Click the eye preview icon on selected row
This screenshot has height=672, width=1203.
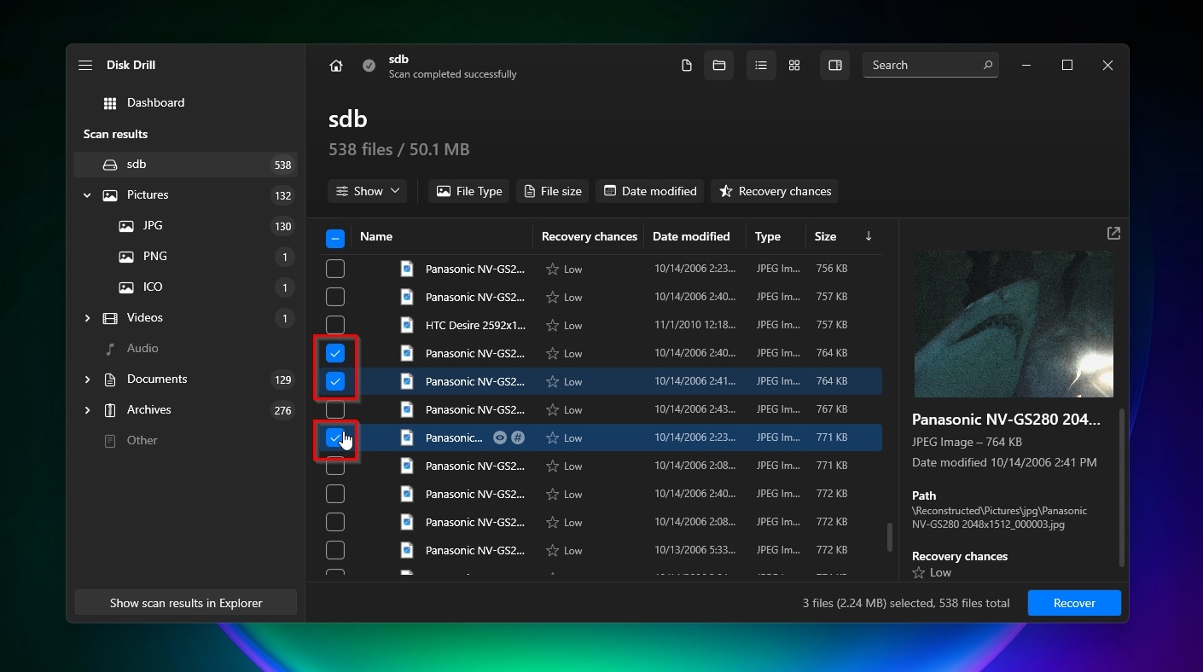tap(500, 437)
